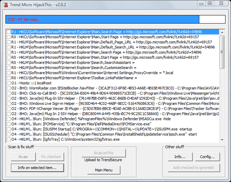Select the R1 HKCU Search Page row text
This screenshot has width=231, height=182.
(x=106, y=32)
